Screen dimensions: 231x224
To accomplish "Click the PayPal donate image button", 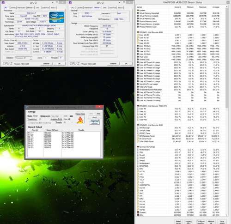I will point(95,121).
